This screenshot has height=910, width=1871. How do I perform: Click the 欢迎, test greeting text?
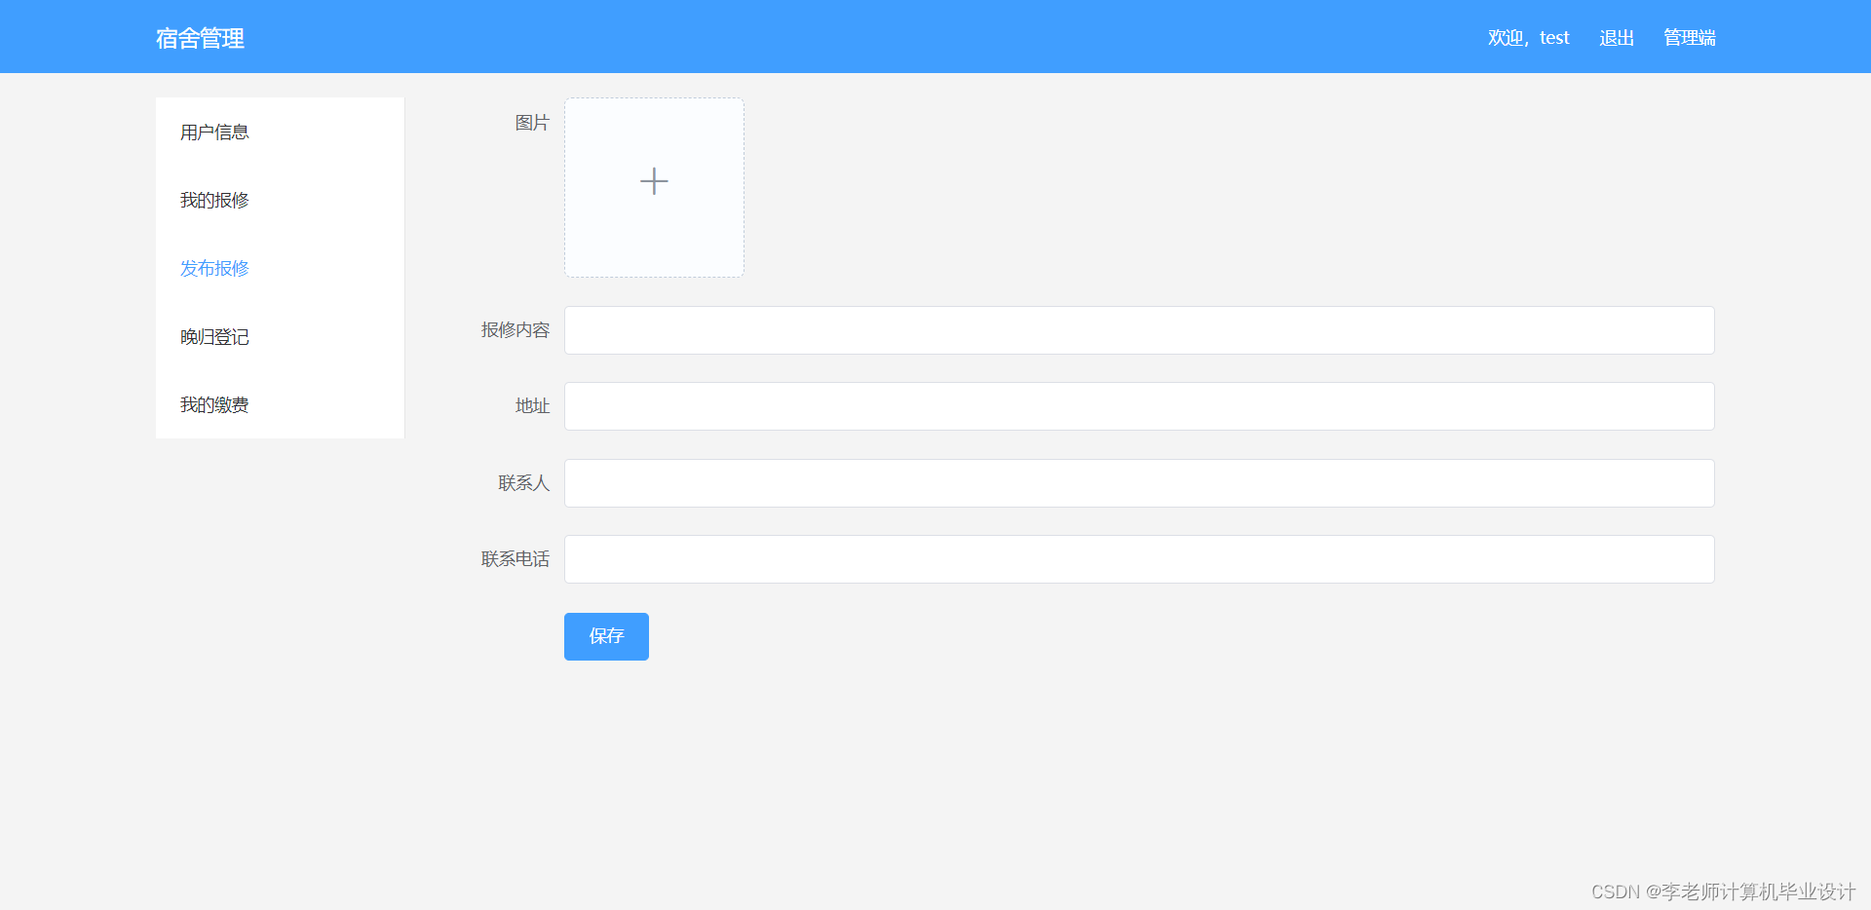pyautogui.click(x=1527, y=37)
